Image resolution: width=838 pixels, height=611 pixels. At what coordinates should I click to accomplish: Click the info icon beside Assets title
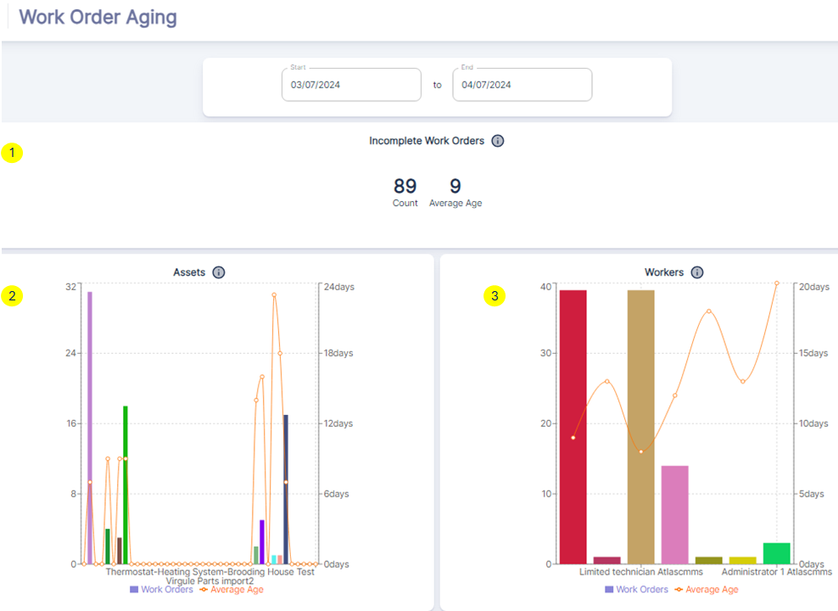219,272
